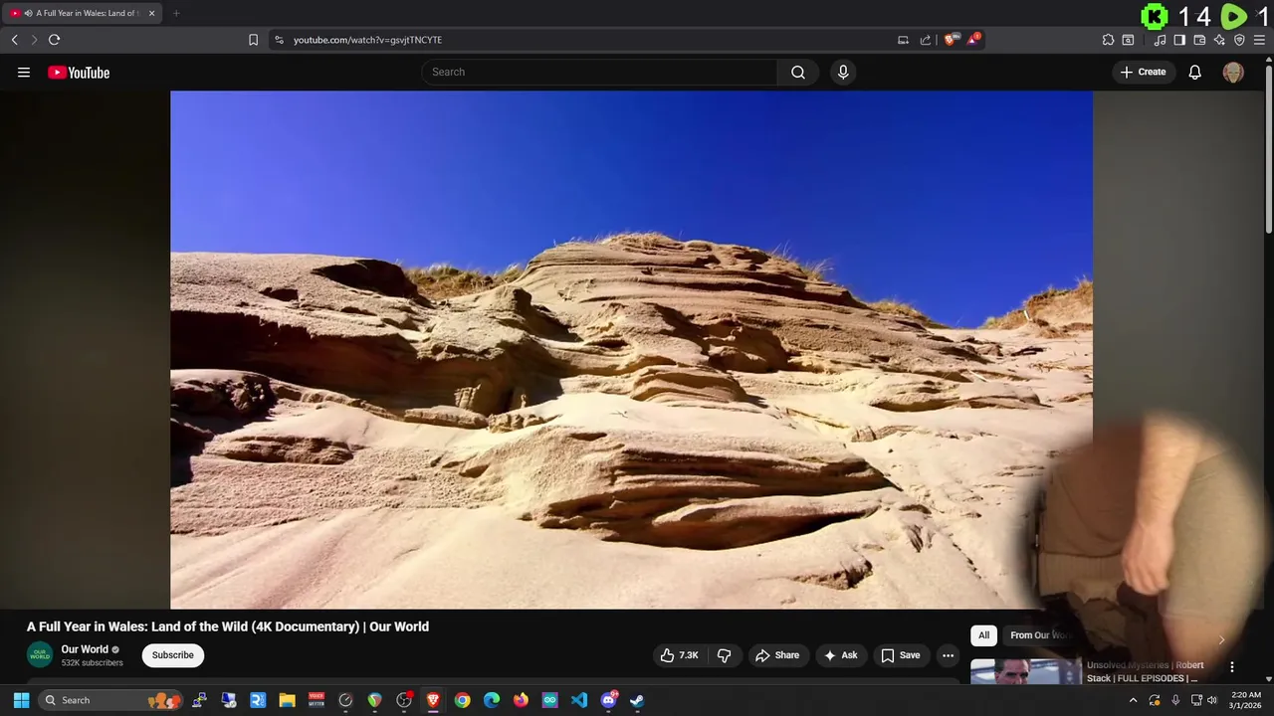Open the YouTube guide hamburger menu
1274x716 pixels.
24,72
